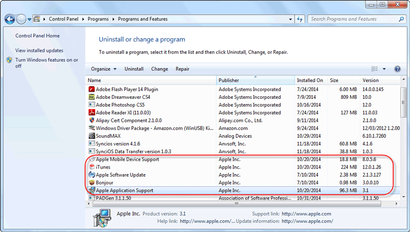This screenshot has width=410, height=232.
Task: Click Uninstall in the toolbar
Action: tap(134, 69)
